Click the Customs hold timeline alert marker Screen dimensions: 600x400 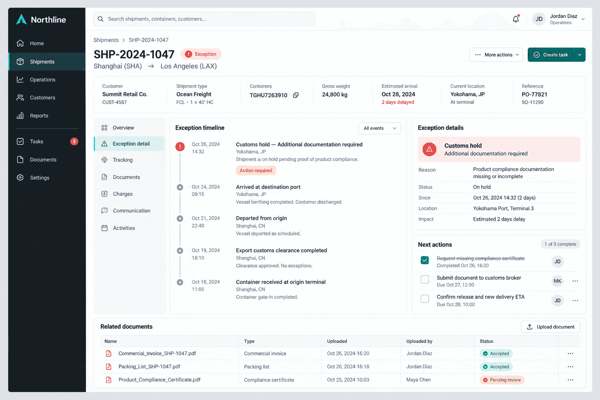pos(180,146)
